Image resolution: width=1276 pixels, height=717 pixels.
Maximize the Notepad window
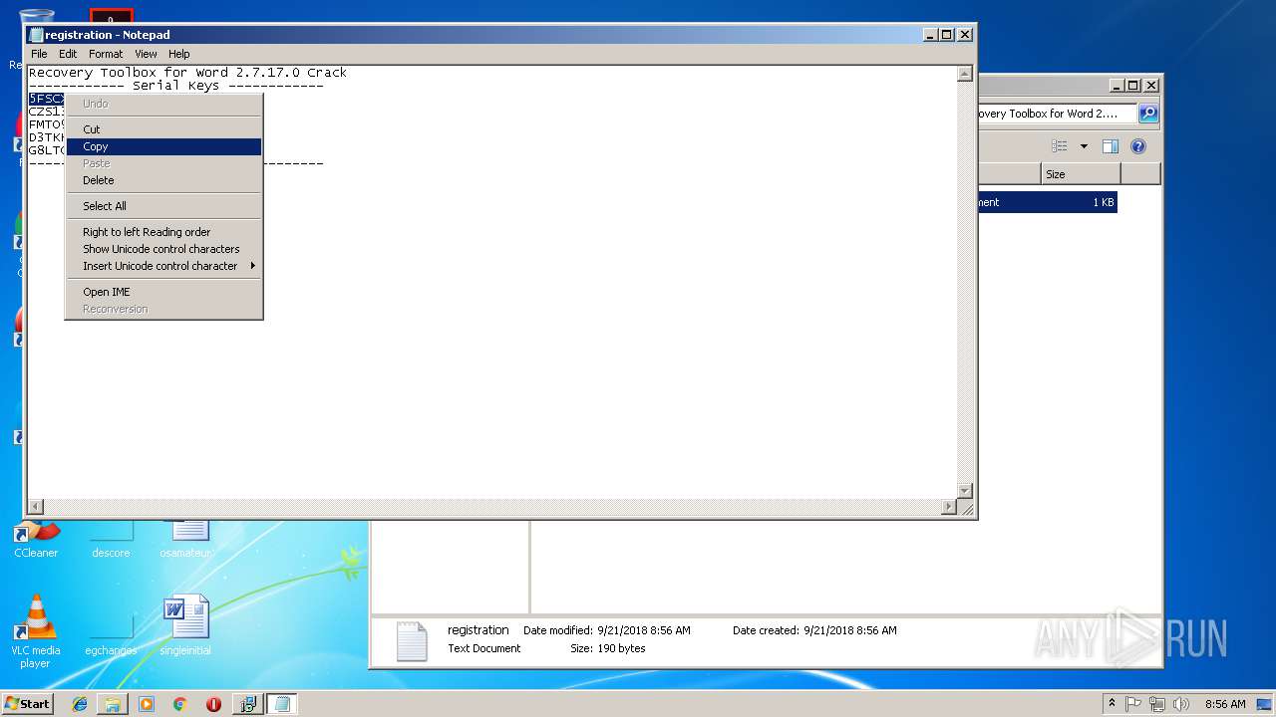pos(946,34)
